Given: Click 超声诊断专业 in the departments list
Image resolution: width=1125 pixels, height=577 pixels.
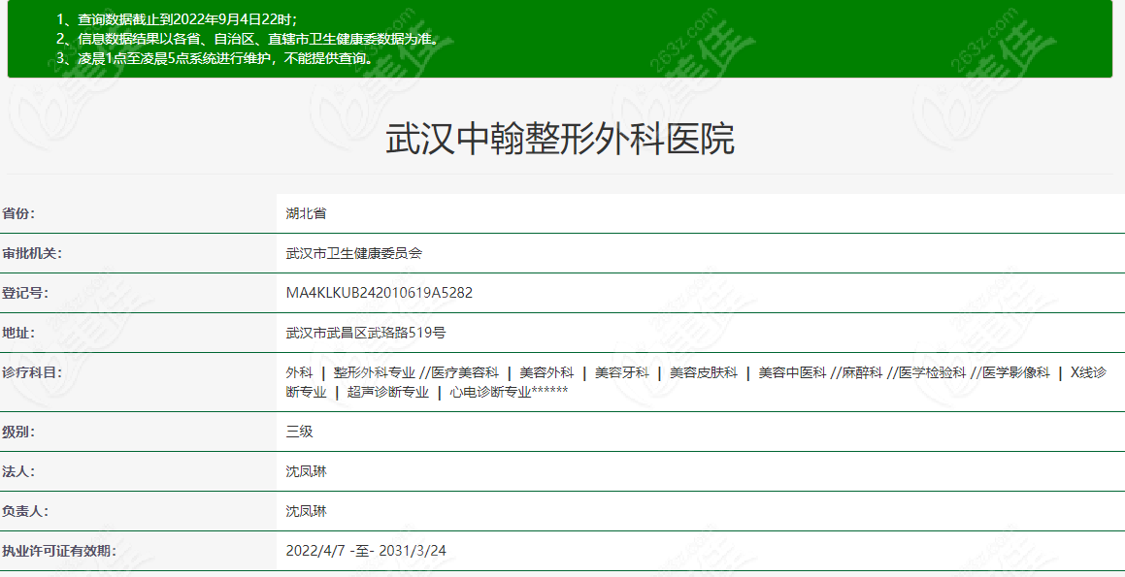Looking at the screenshot, I should point(388,392).
